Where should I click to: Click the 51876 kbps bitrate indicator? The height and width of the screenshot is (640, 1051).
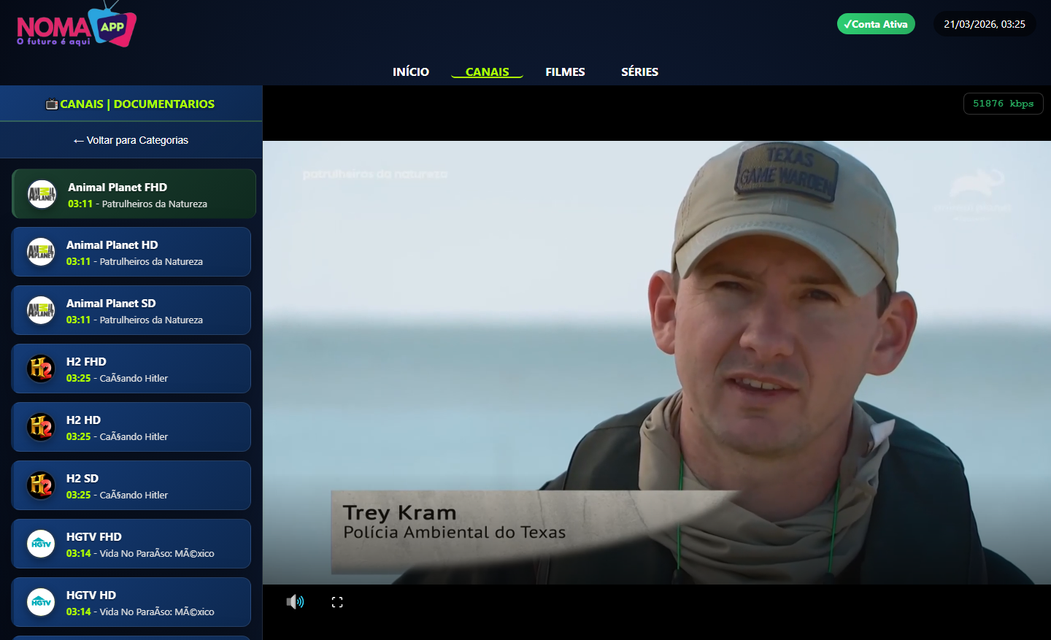[x=1003, y=104]
